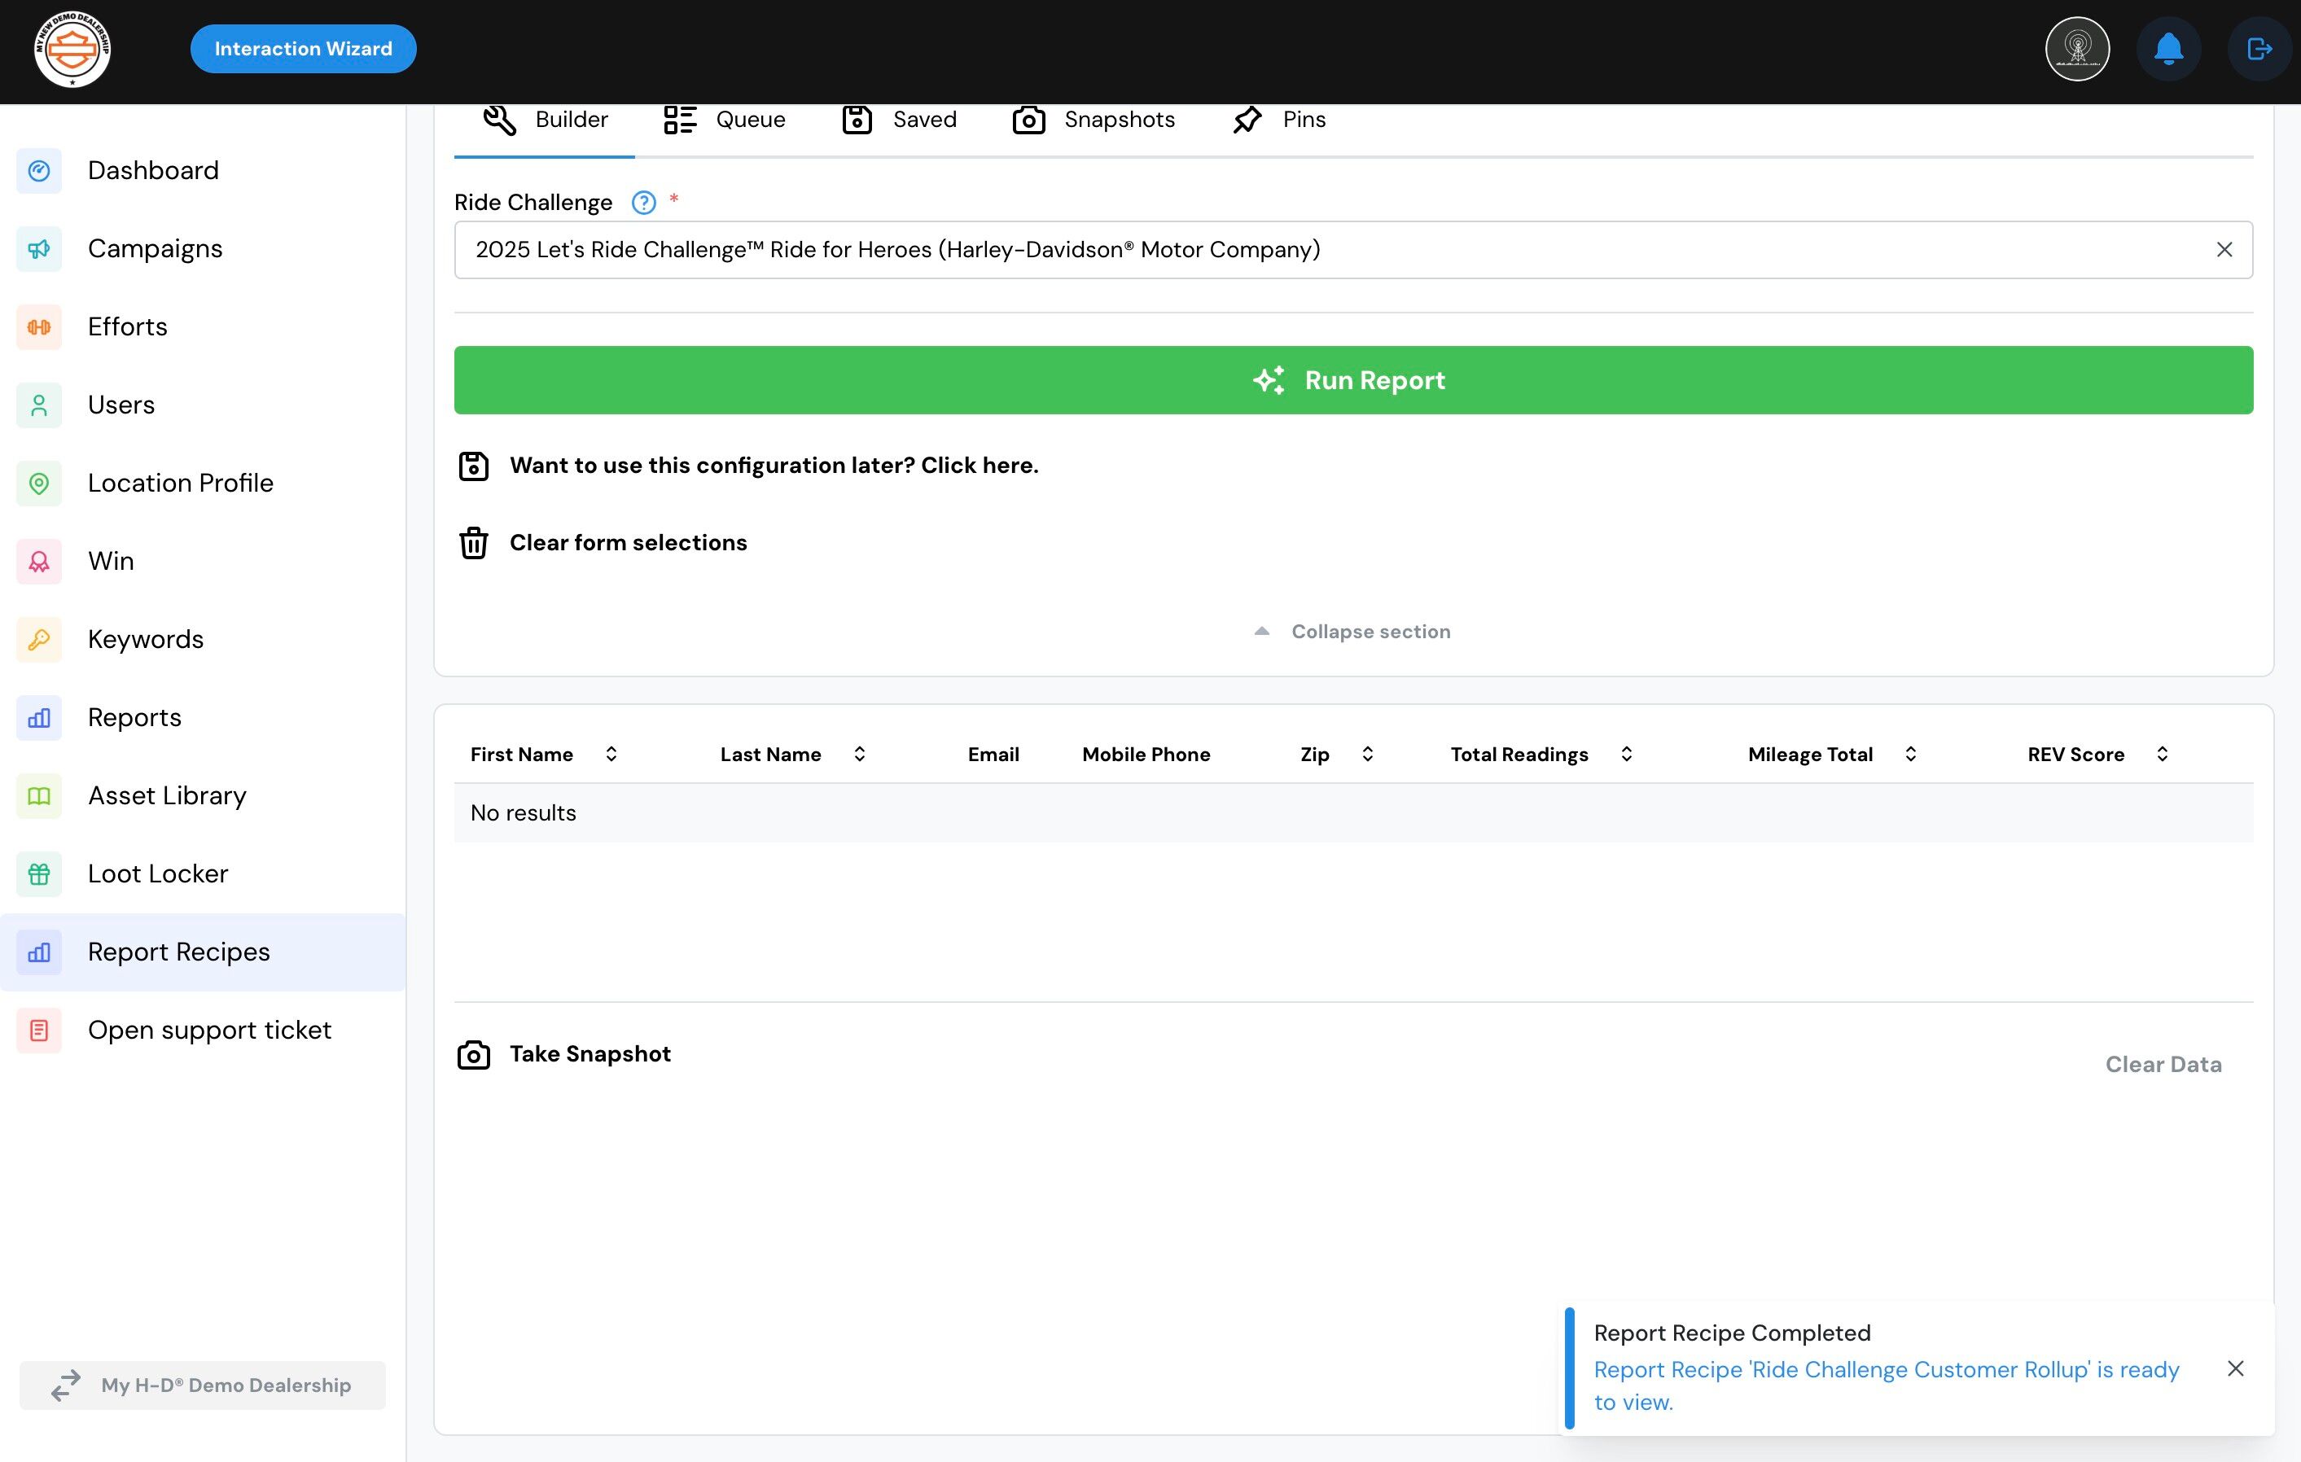
Task: Click the Take Snapshot camera icon
Action: coord(473,1055)
